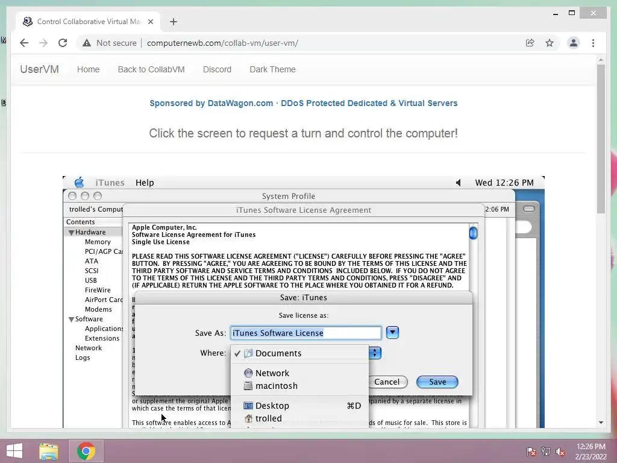Open Home in UserVM navbar
617x463 pixels.
coord(88,69)
